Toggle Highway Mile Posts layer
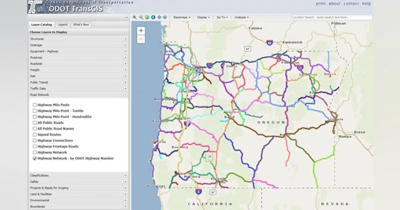 coord(35,105)
